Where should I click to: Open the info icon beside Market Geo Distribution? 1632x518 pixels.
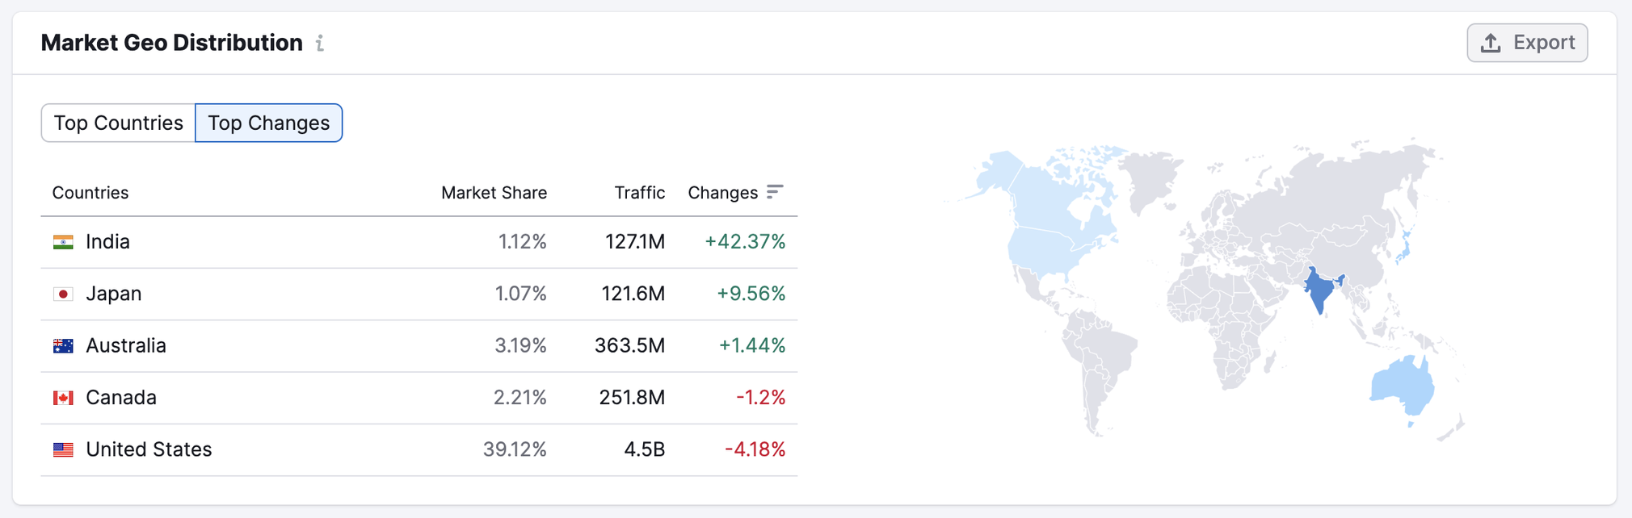click(x=320, y=44)
